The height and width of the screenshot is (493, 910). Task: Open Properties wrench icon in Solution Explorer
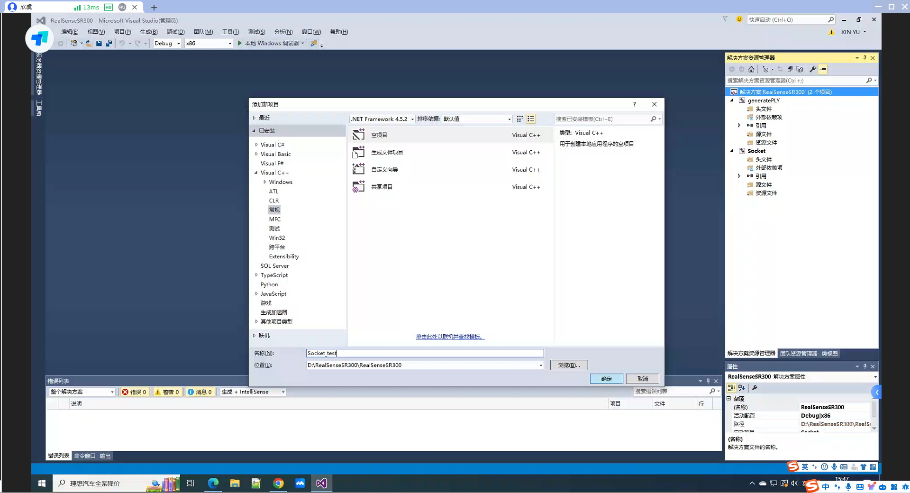813,69
